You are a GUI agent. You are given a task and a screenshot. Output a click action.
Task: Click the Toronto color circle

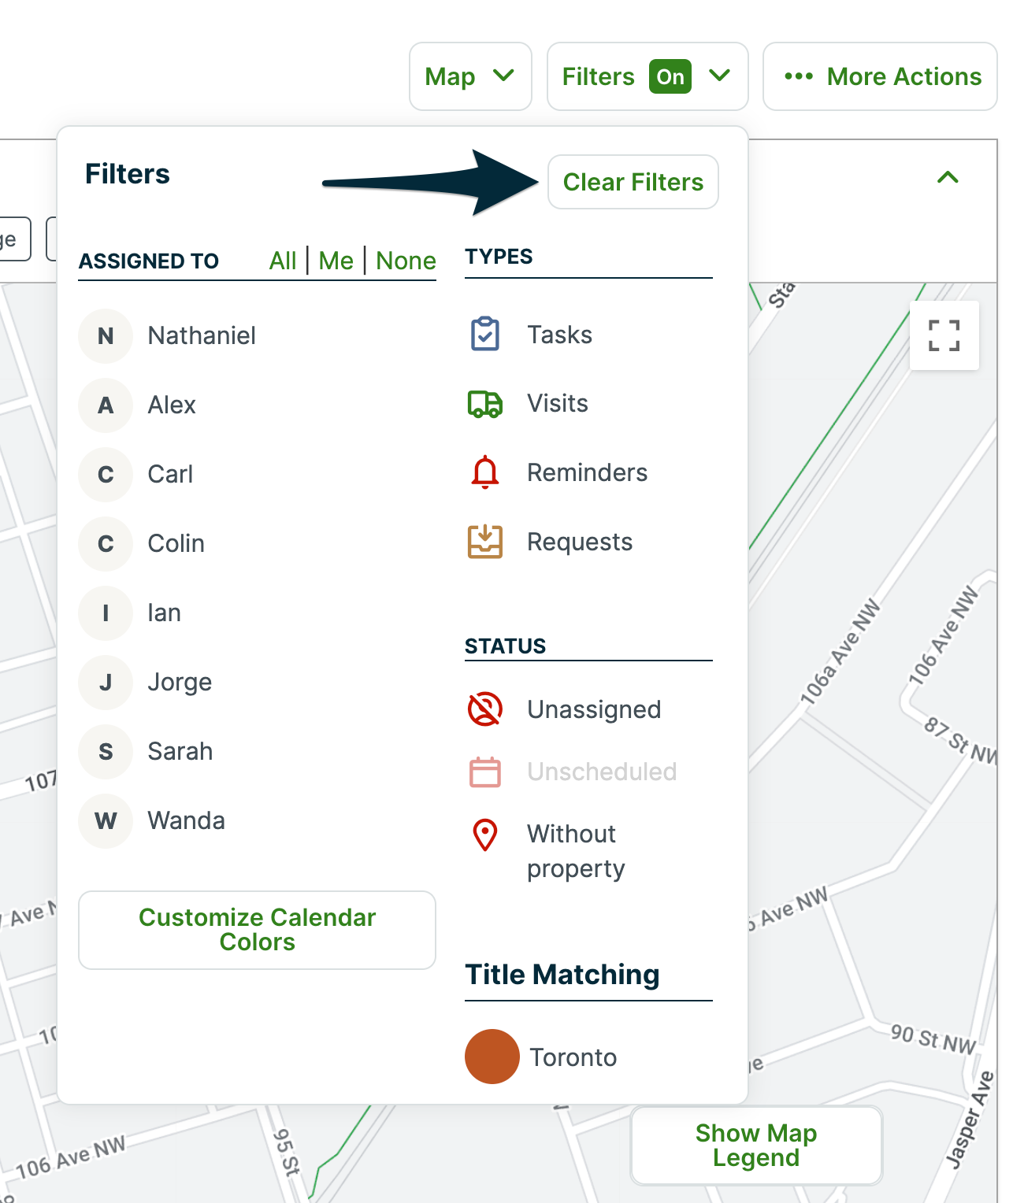click(492, 1057)
